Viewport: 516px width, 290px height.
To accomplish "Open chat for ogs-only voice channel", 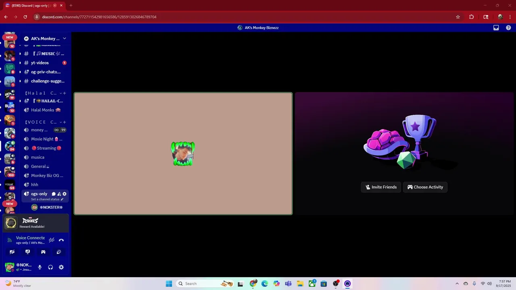I will pyautogui.click(x=54, y=194).
